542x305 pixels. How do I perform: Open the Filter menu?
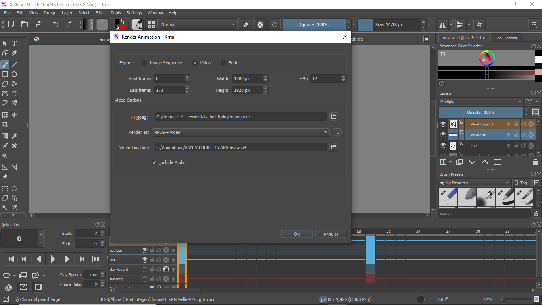pyautogui.click(x=100, y=13)
